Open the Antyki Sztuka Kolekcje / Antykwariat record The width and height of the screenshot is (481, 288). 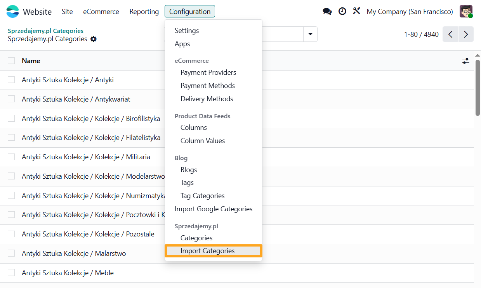[76, 99]
